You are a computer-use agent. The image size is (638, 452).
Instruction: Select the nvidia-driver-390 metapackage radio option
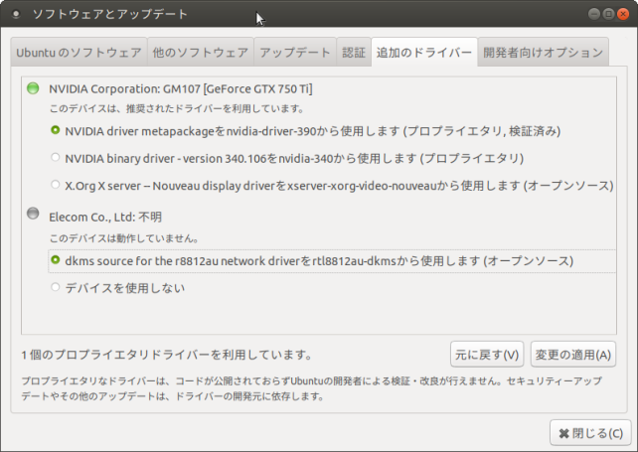(x=56, y=130)
